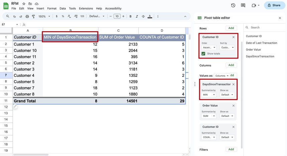287x156 pixels.
Task: Activate the paint format tool
Action: (x=33, y=16)
